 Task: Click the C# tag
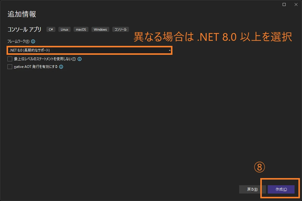click(x=51, y=29)
